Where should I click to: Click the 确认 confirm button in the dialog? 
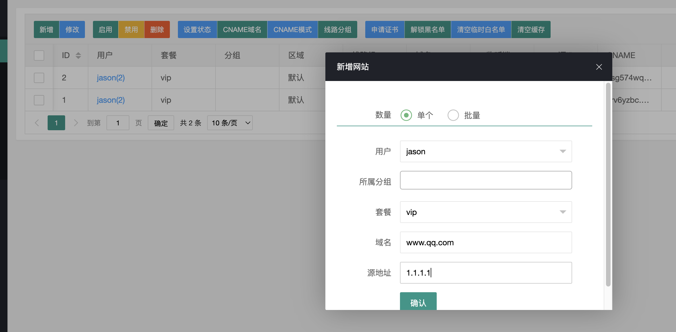tap(418, 302)
